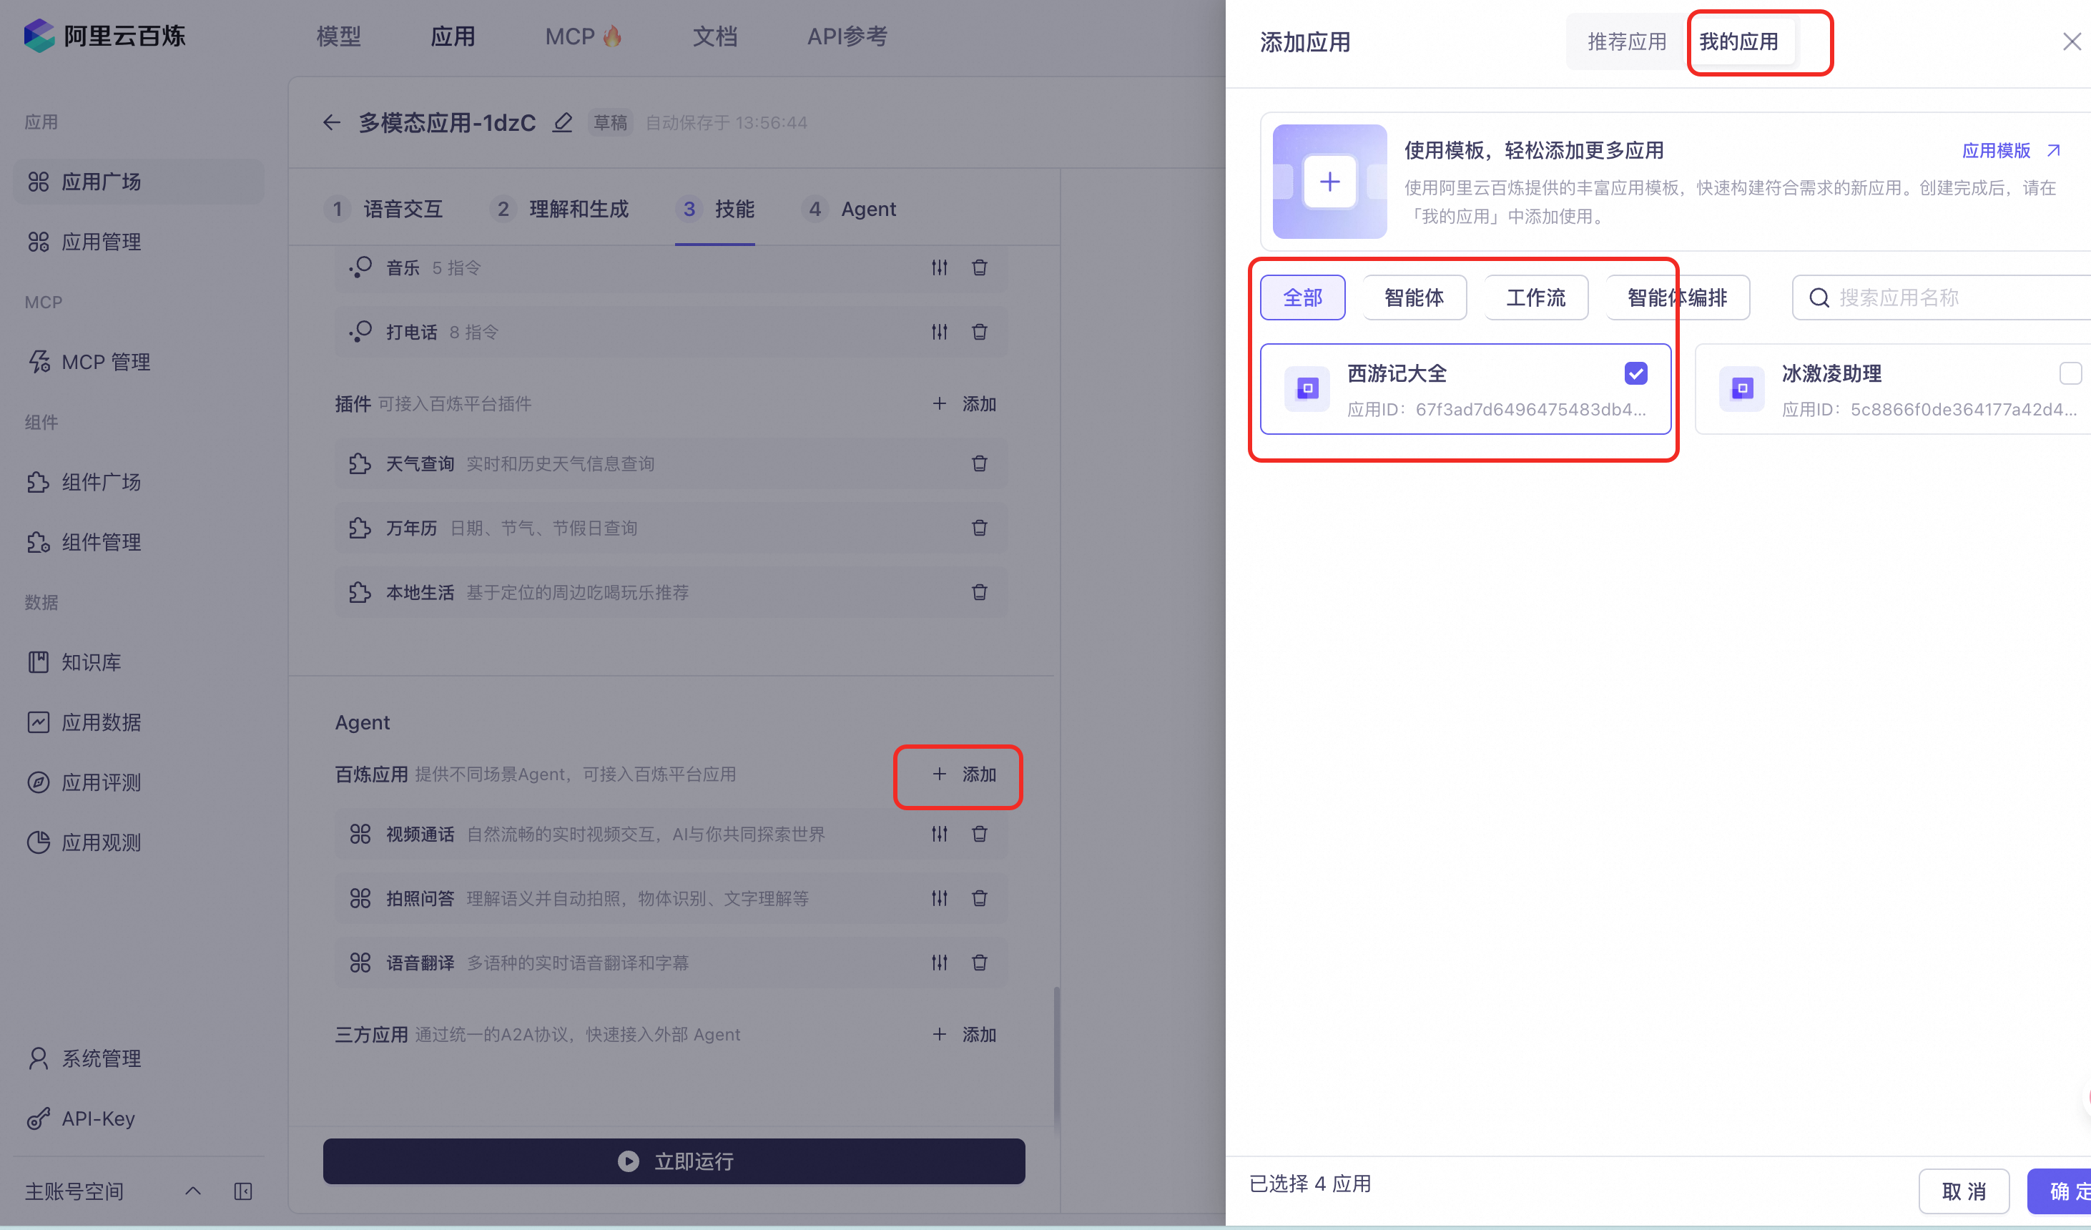Delete the 拍照问答 agent
This screenshot has height=1230, width=2091.
click(x=980, y=898)
